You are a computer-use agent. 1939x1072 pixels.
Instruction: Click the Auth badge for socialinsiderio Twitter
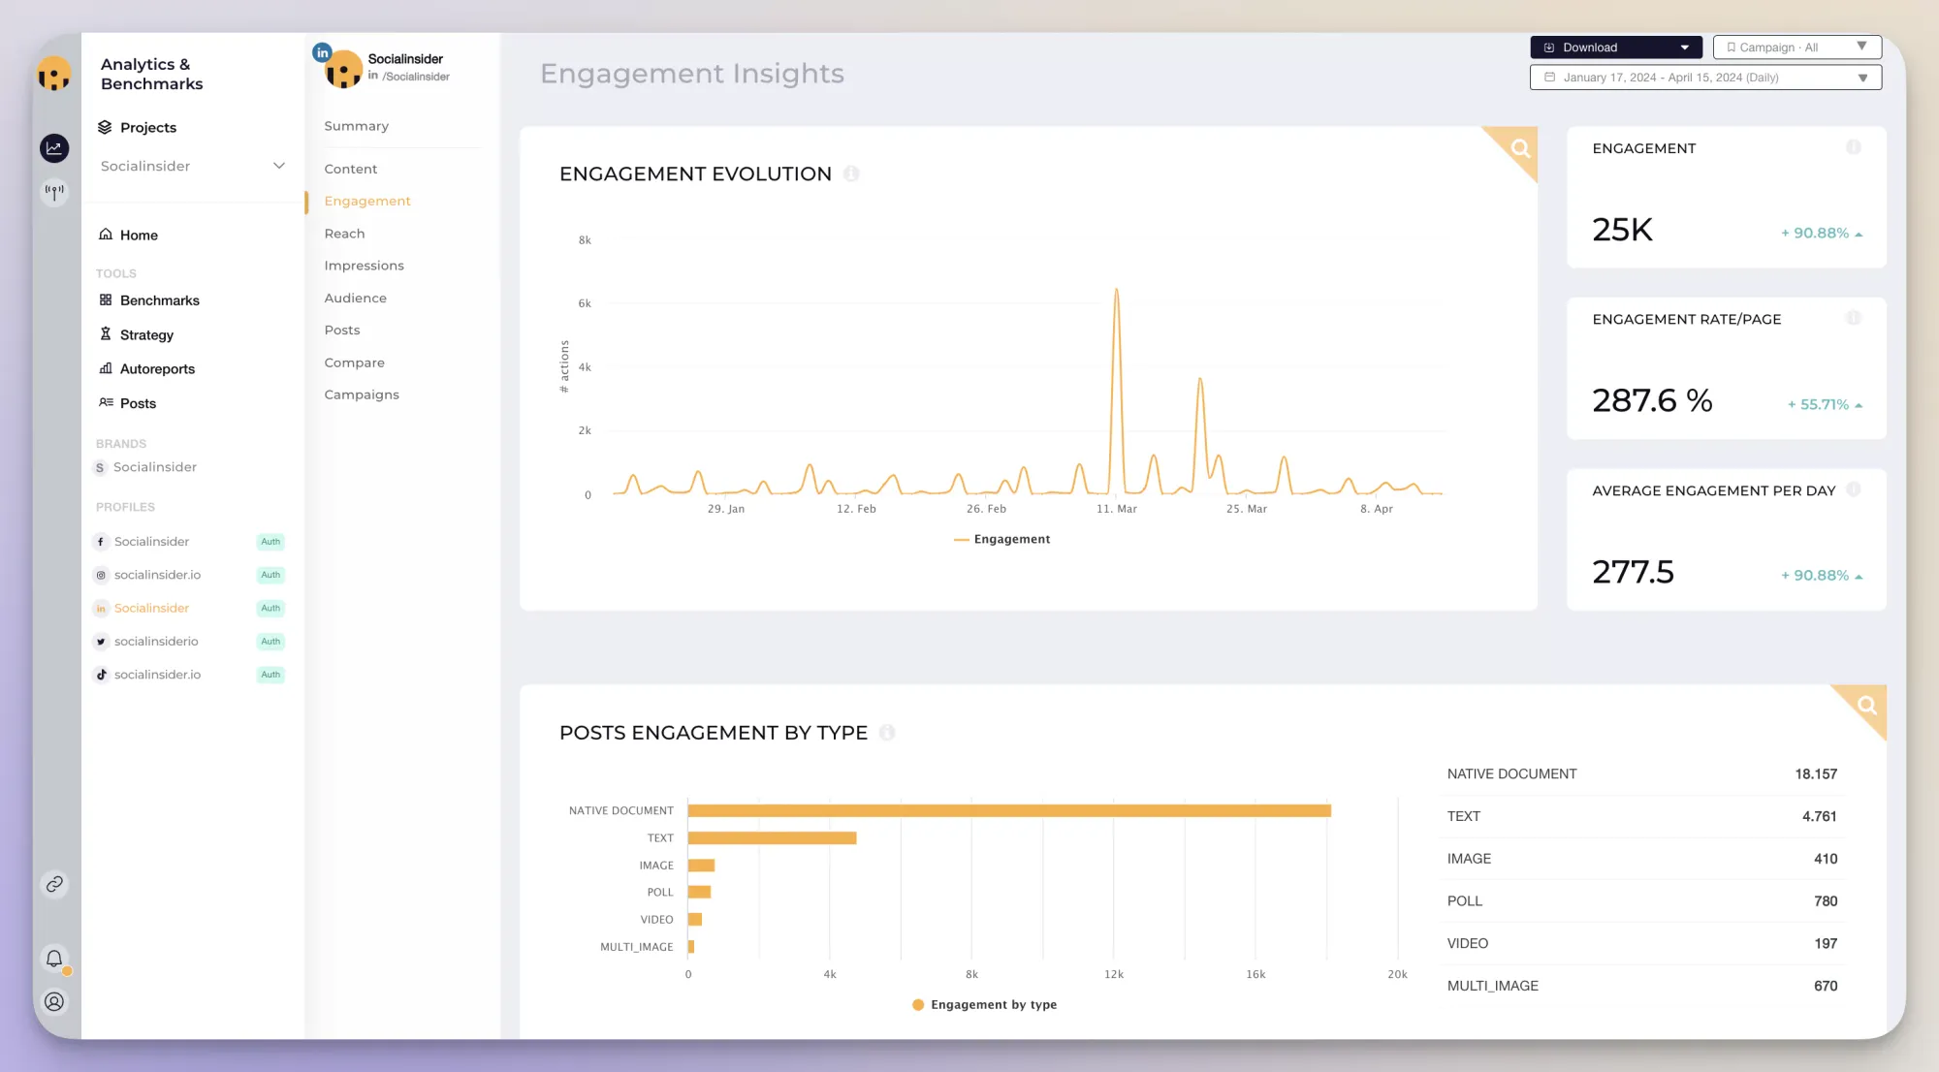tap(270, 642)
